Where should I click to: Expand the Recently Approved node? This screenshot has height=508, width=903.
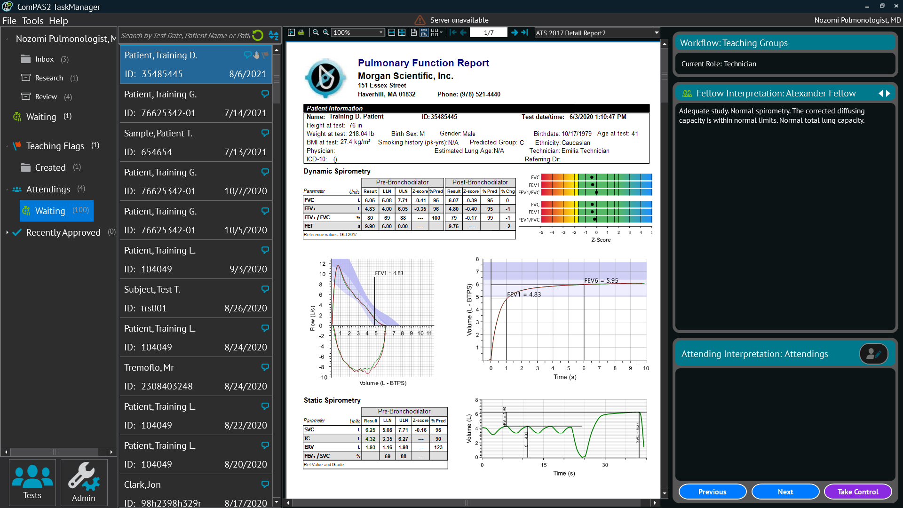7,232
